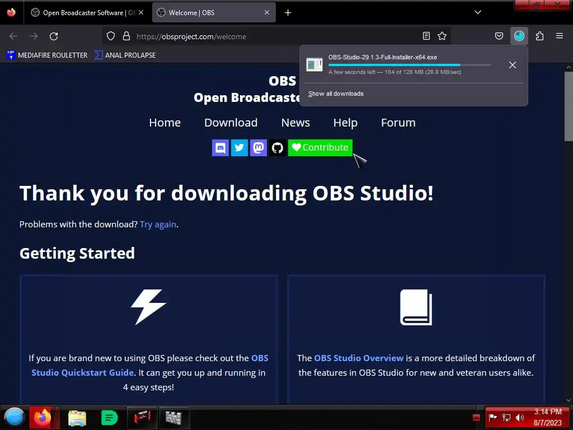Cancel the OBS installer download

click(513, 65)
